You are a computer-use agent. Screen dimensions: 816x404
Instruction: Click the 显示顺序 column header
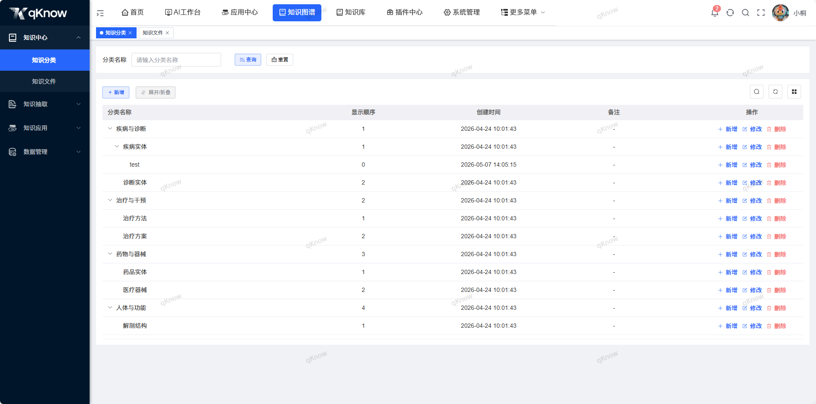coord(363,113)
